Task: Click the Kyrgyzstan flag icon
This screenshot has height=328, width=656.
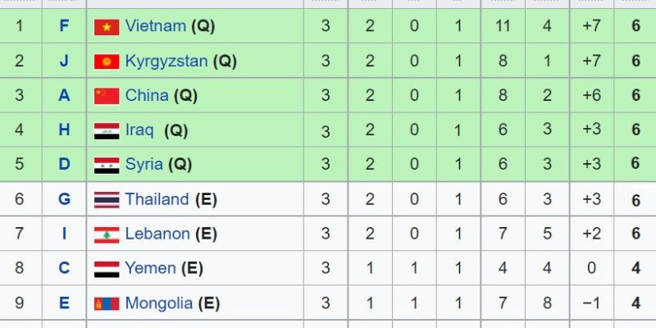Action: [107, 61]
